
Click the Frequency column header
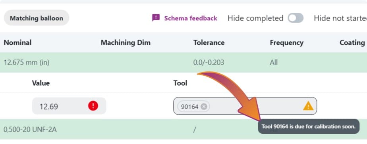point(286,42)
